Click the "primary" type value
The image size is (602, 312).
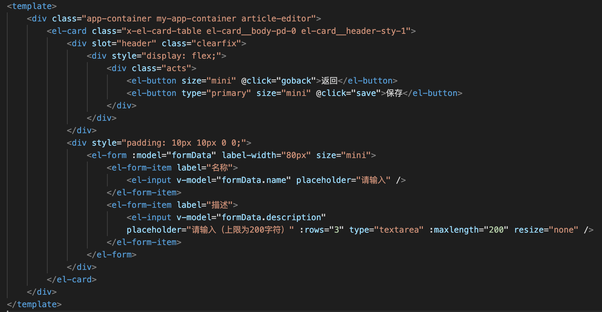[x=229, y=93]
